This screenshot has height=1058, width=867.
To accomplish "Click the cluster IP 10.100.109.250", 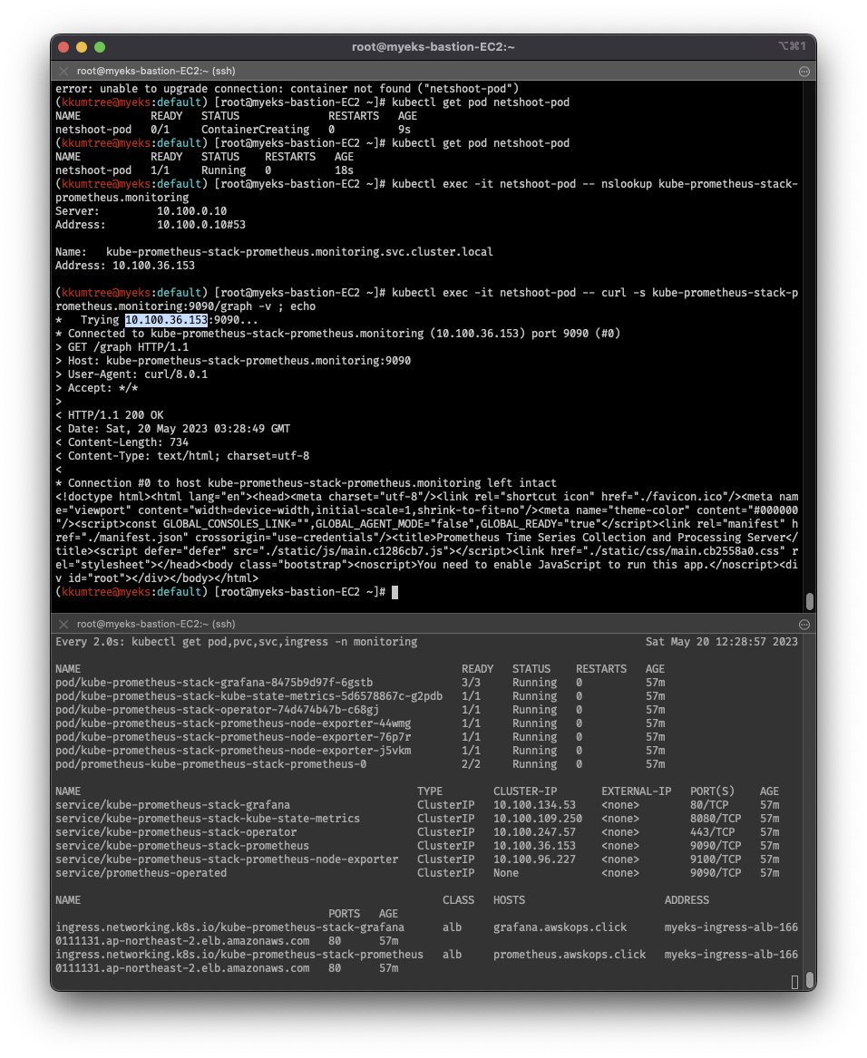I will click(x=538, y=819).
